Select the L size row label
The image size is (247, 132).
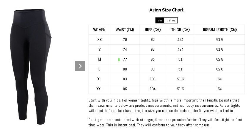pos(99,69)
